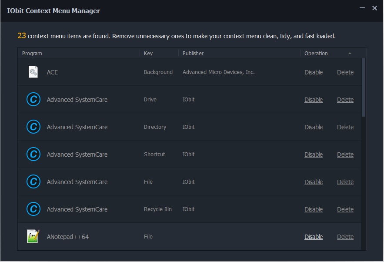Image resolution: width=384 pixels, height=262 pixels.
Task: Delete Advanced SystemCare Recycle Bin entry
Action: (345, 209)
